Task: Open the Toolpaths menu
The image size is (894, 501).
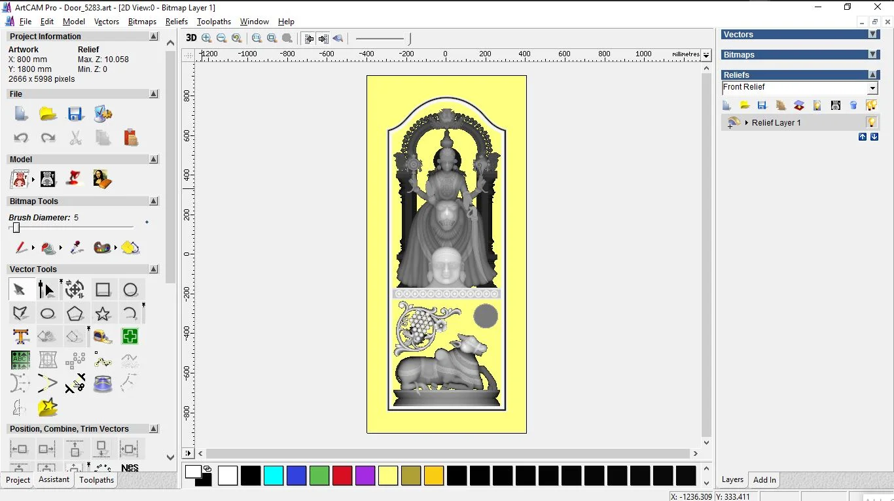Action: pyautogui.click(x=214, y=22)
